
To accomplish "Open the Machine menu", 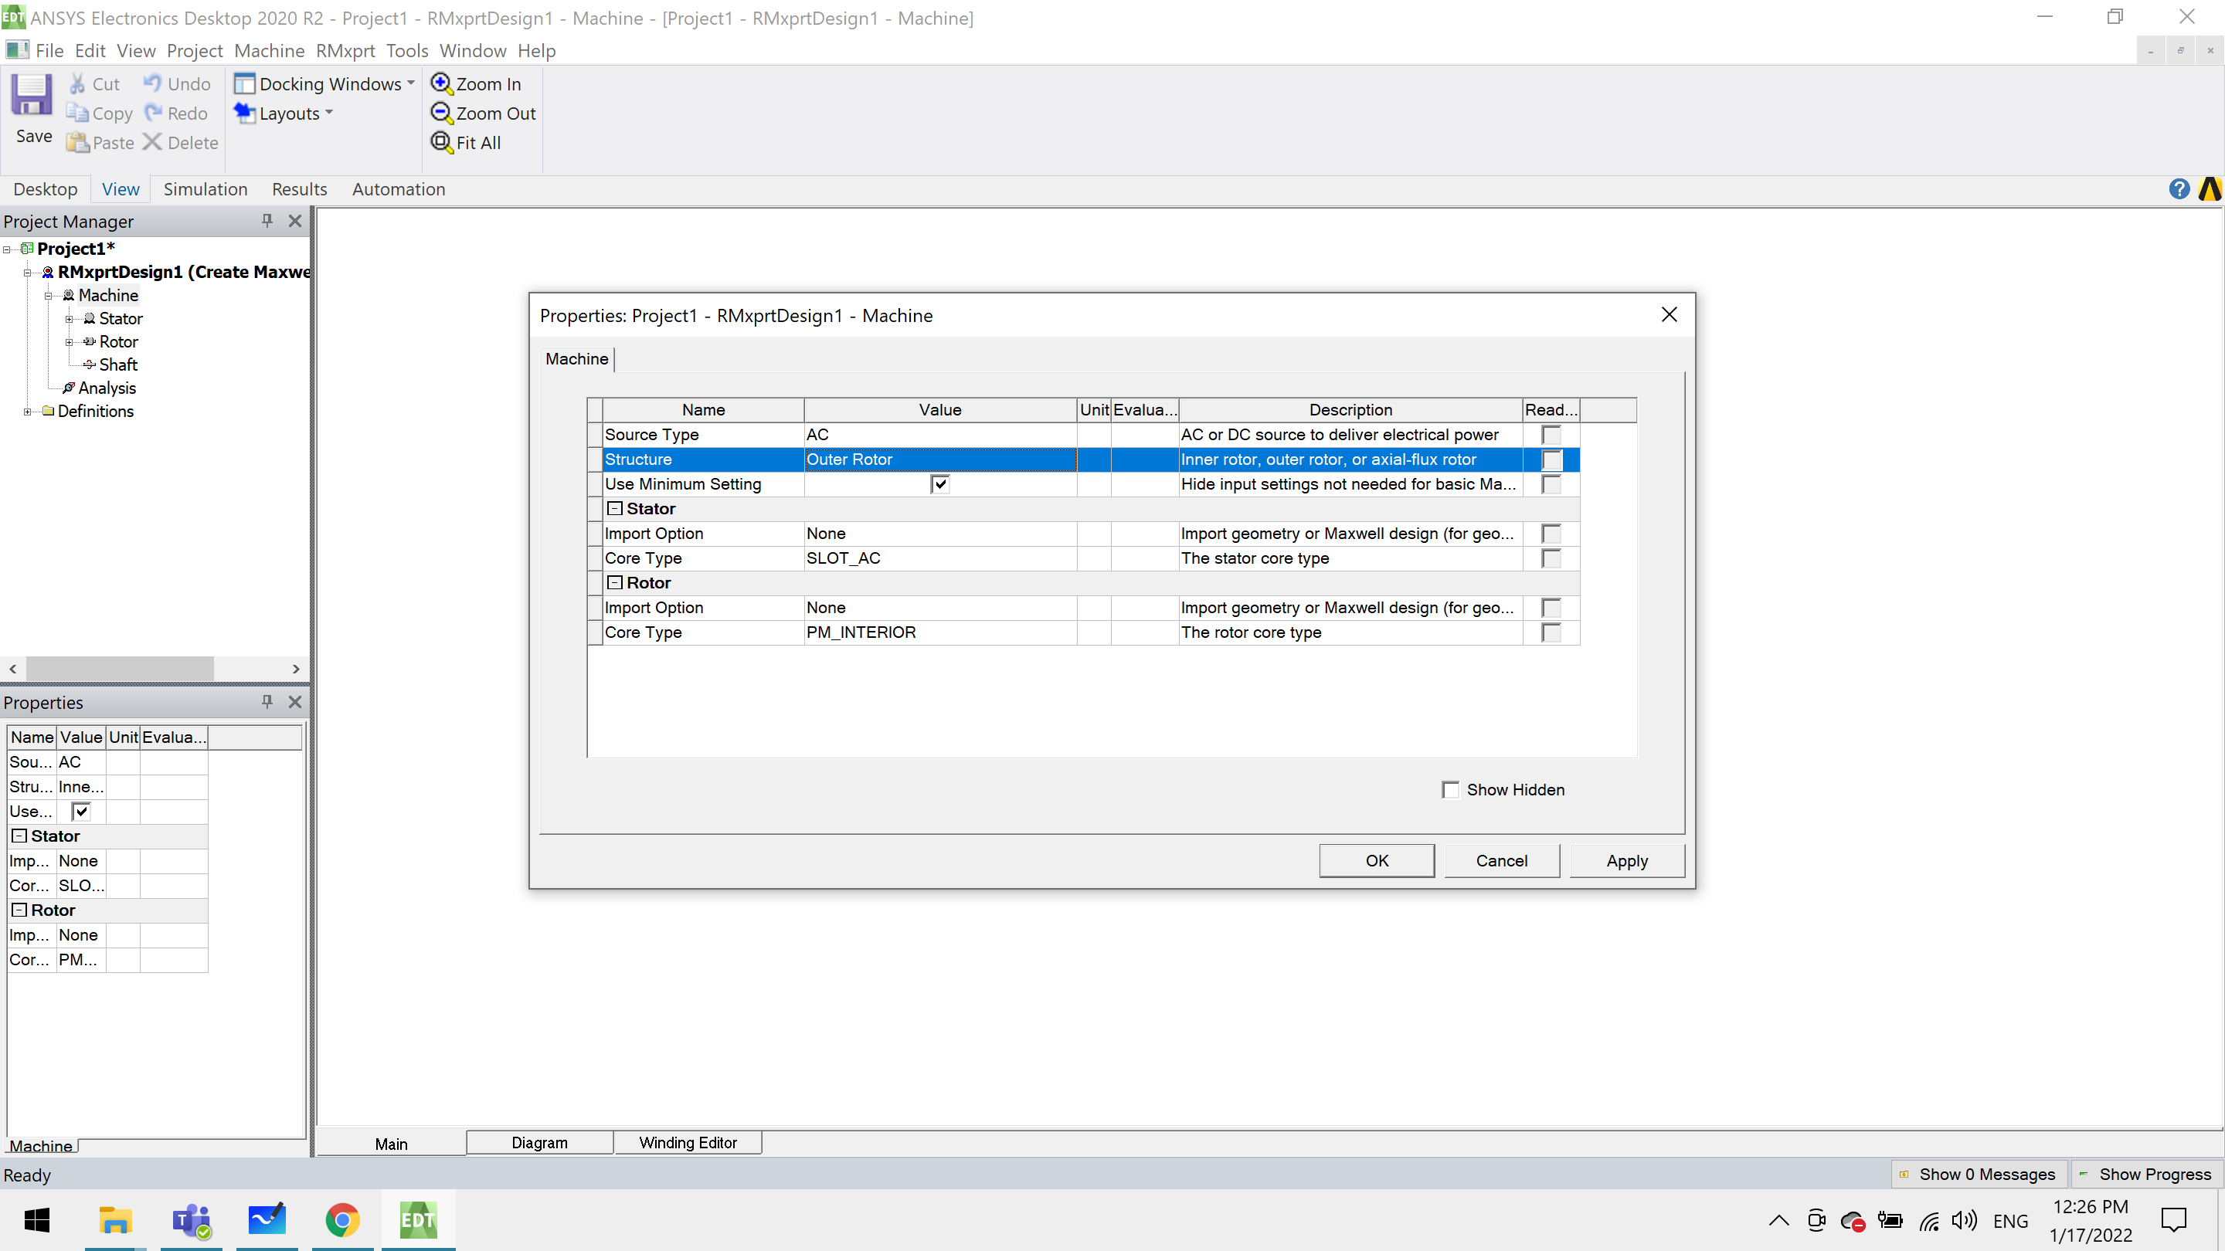I will pos(269,51).
